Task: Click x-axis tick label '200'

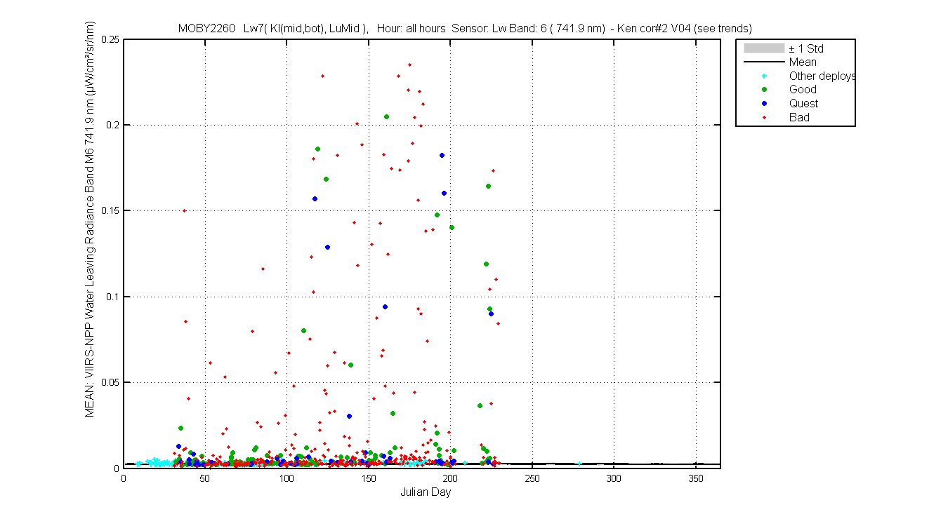Action: coord(450,478)
